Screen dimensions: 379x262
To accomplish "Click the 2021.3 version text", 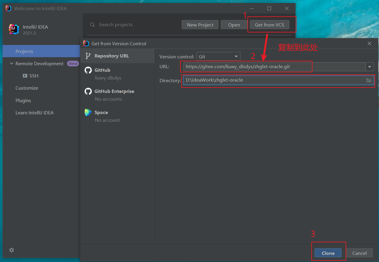I will [29, 33].
